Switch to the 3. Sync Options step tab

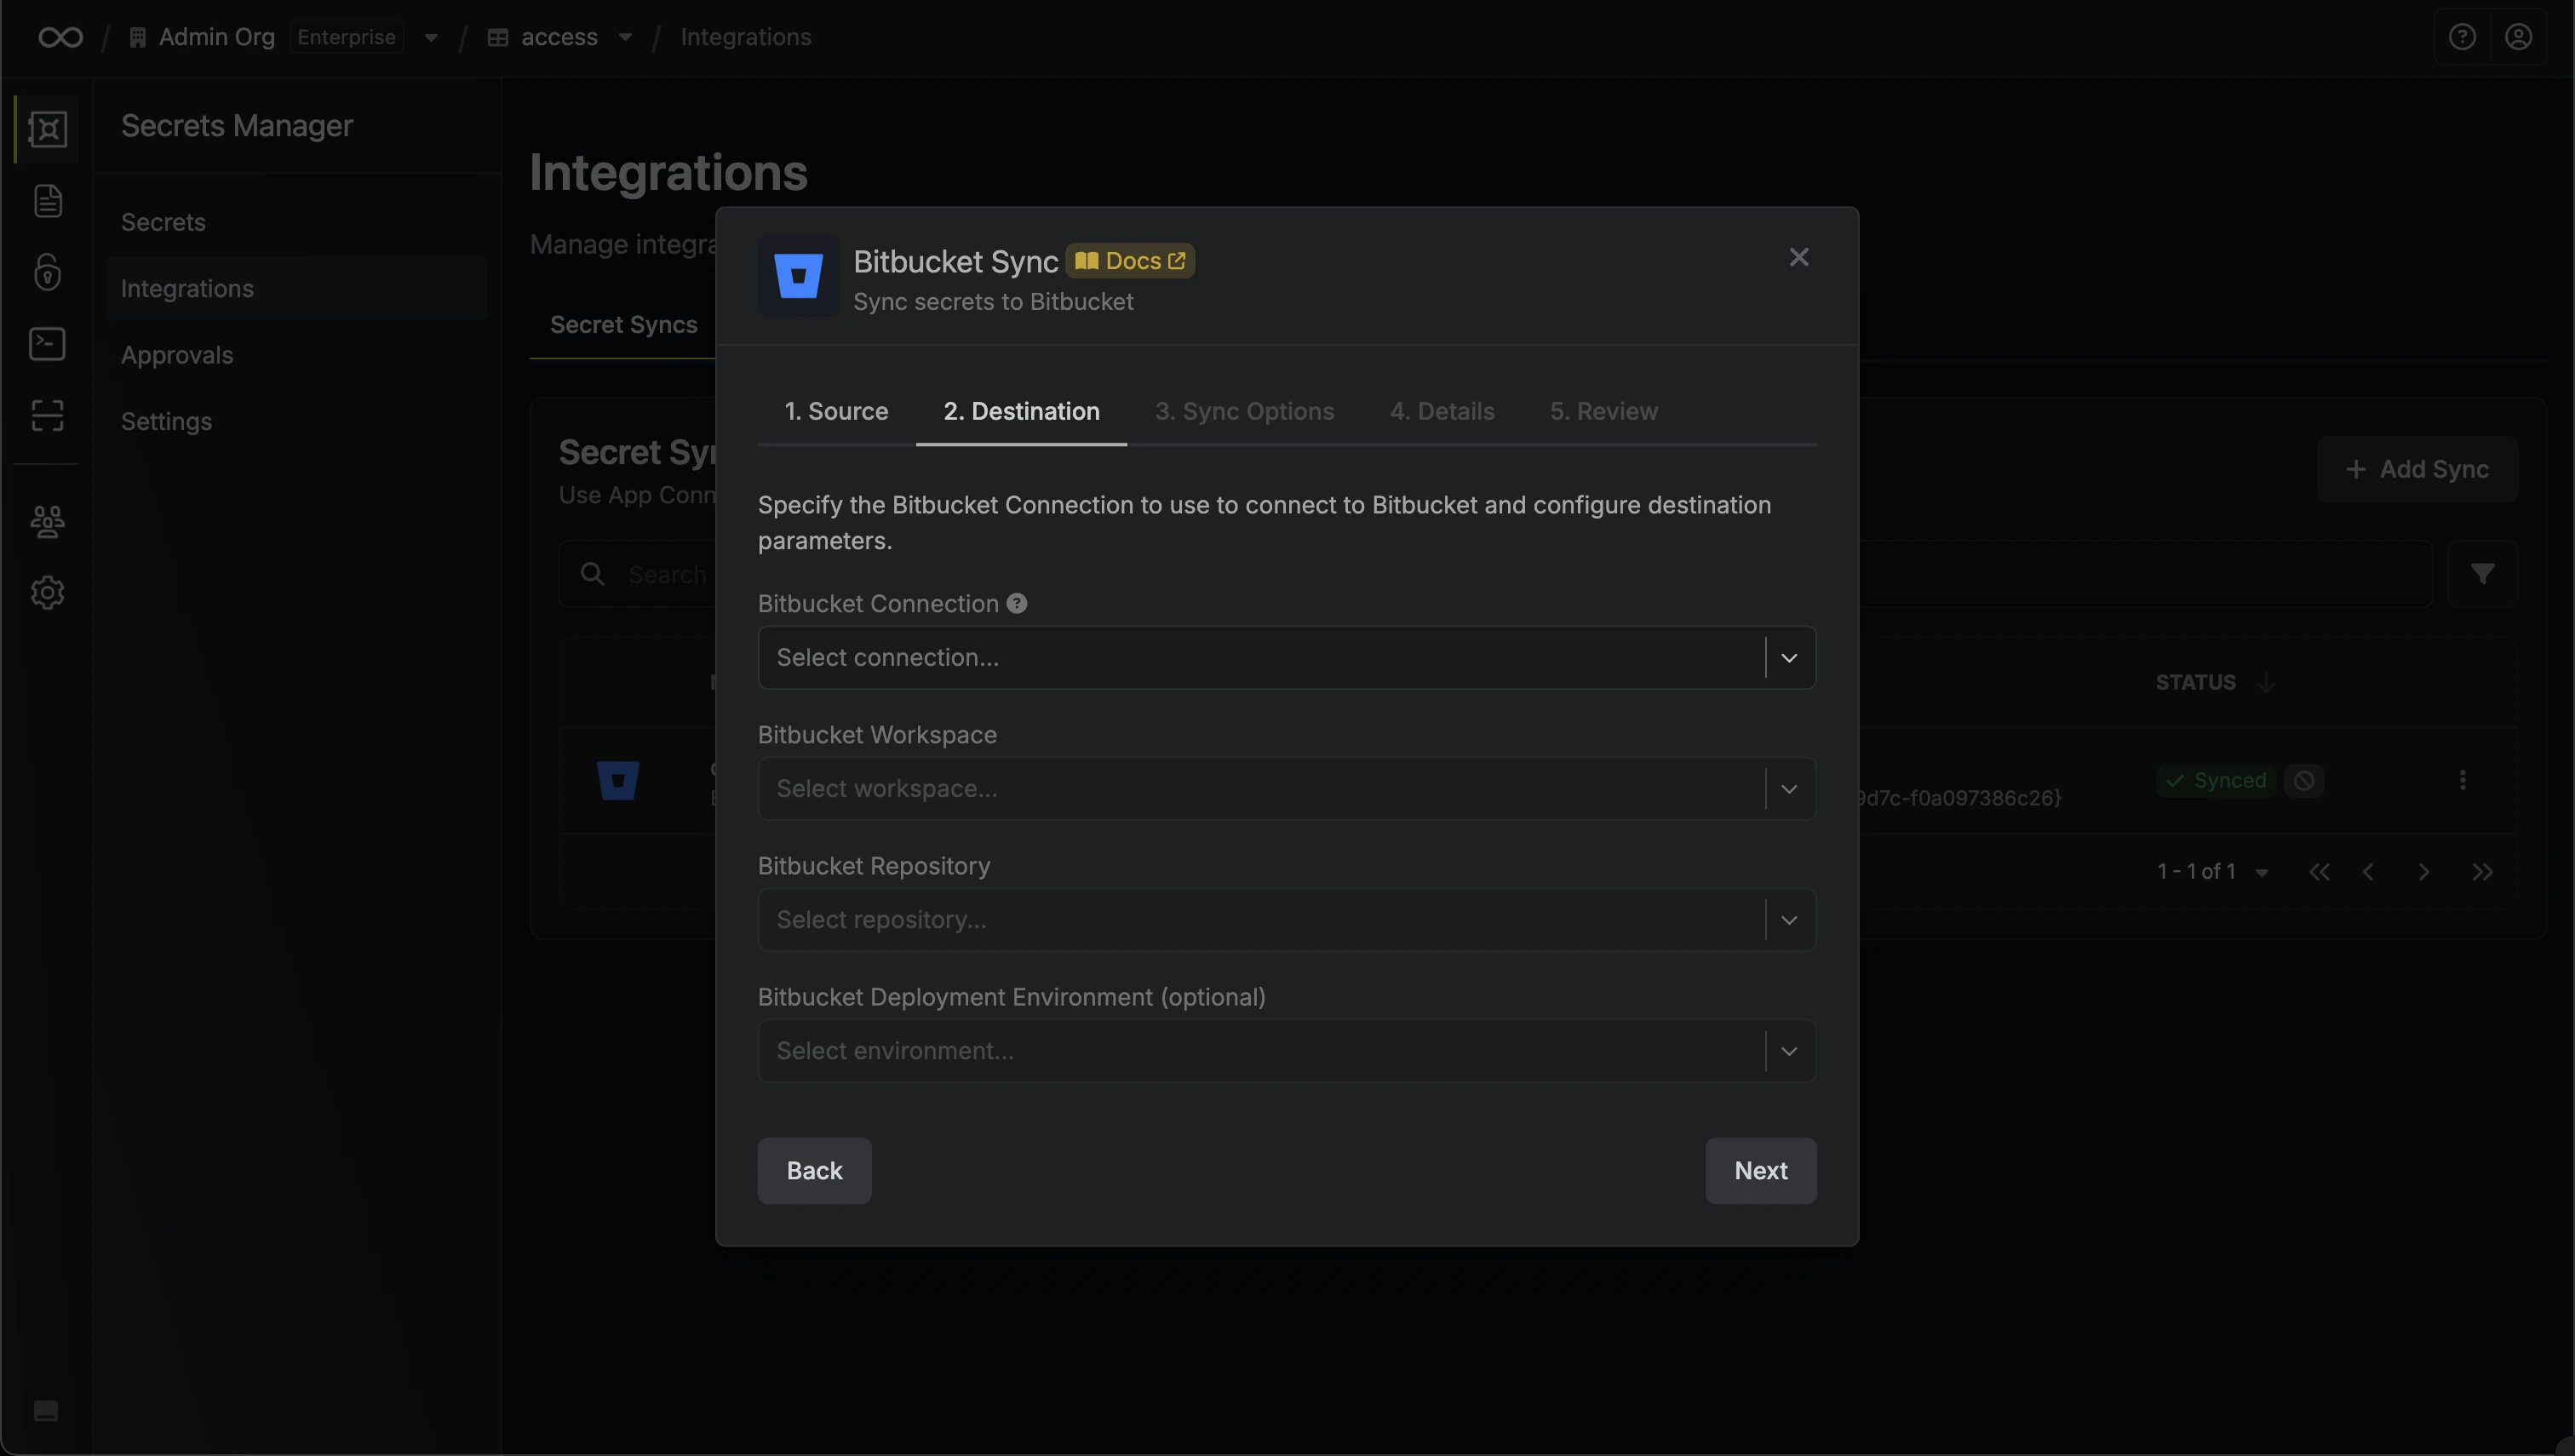(1244, 412)
